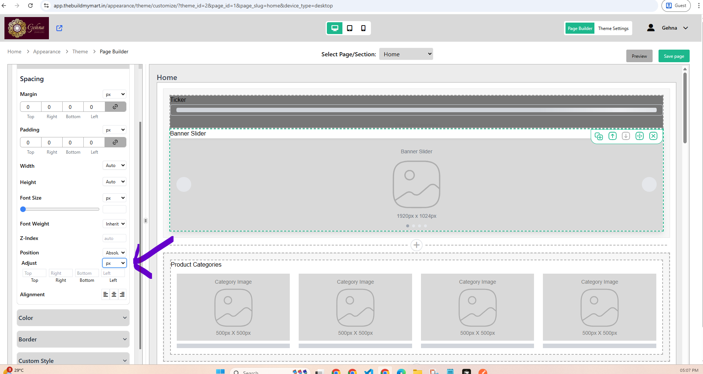Expand the Border panel

coord(73,339)
